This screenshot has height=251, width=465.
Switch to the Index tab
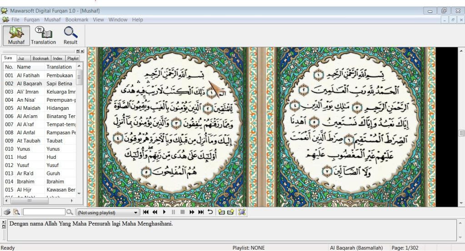tap(58, 58)
